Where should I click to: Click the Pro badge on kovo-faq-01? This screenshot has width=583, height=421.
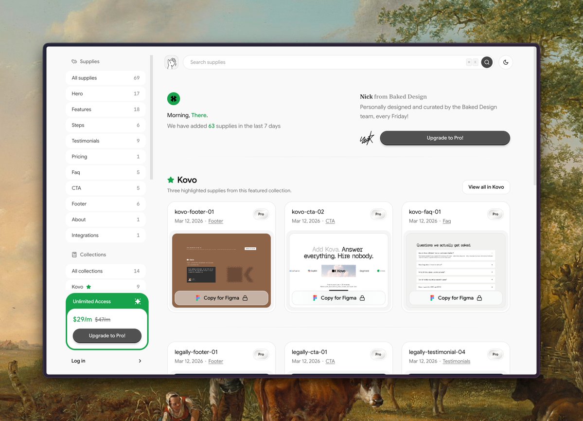[x=495, y=214]
